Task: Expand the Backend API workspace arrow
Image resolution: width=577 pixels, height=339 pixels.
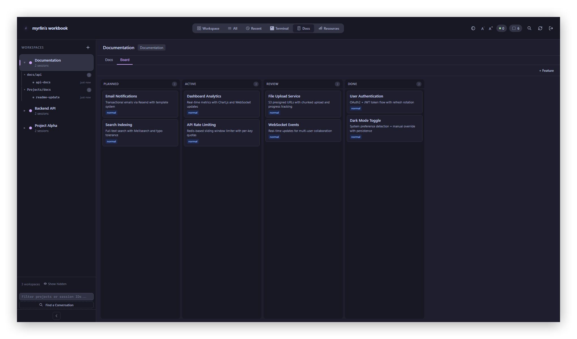Action: [x=25, y=111]
